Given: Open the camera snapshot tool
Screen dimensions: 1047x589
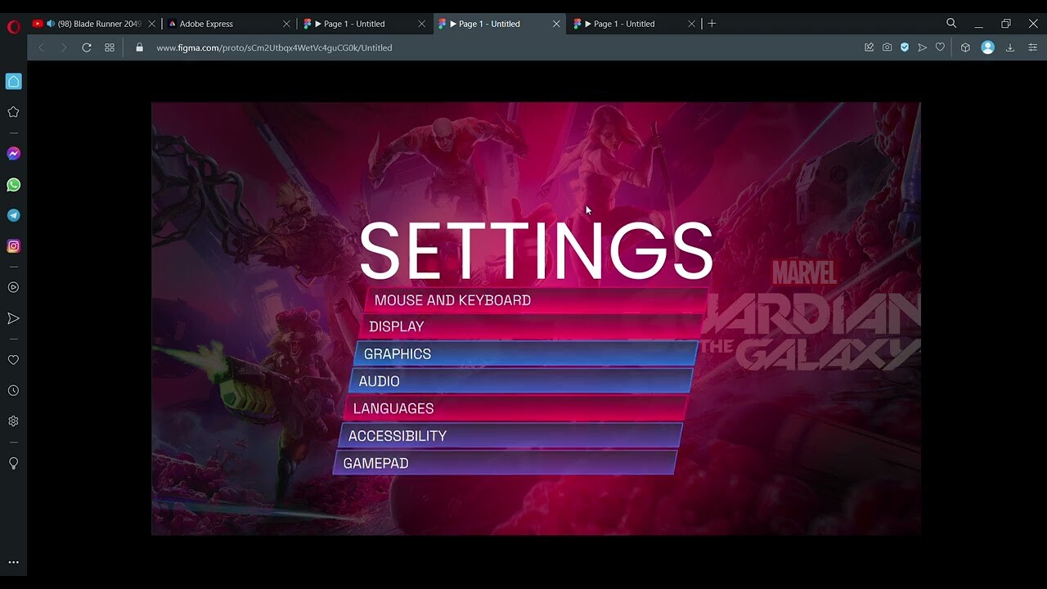Looking at the screenshot, I should (887, 47).
